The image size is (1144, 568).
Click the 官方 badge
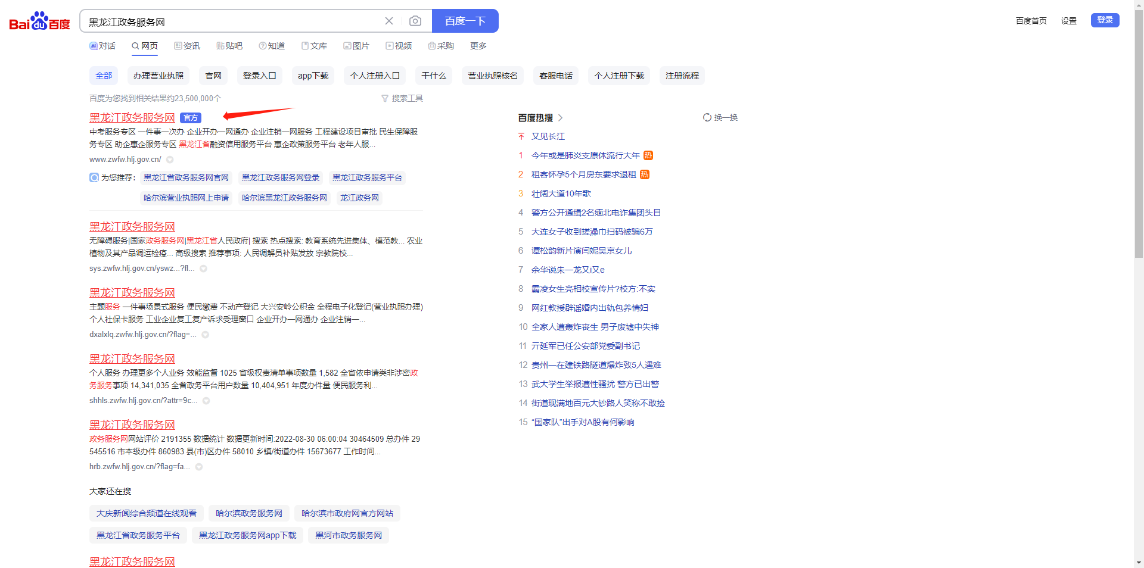click(191, 118)
